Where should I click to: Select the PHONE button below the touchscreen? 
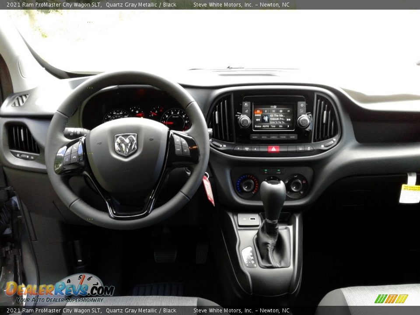pos(283,137)
